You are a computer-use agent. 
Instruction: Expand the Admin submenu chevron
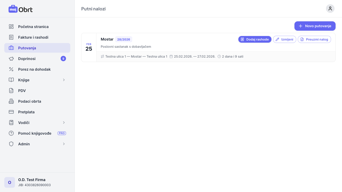(64, 144)
